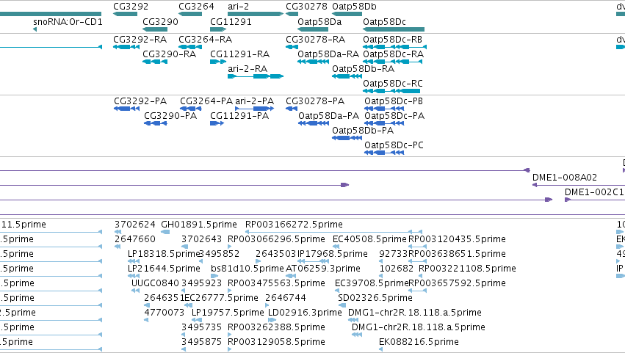Open the Oatp58Da gene label
Screen dimensions: 625x353
point(319,21)
